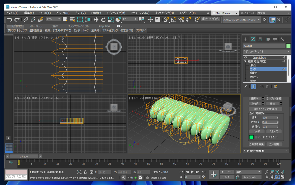Image resolution: width=295 pixels, height=185 pixels.
Task: Click the time slider 0 / 100
Action: 24,156
